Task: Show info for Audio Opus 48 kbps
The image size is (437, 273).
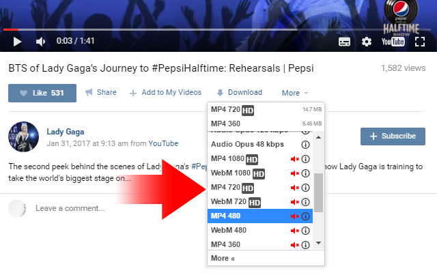Action: 305,145
